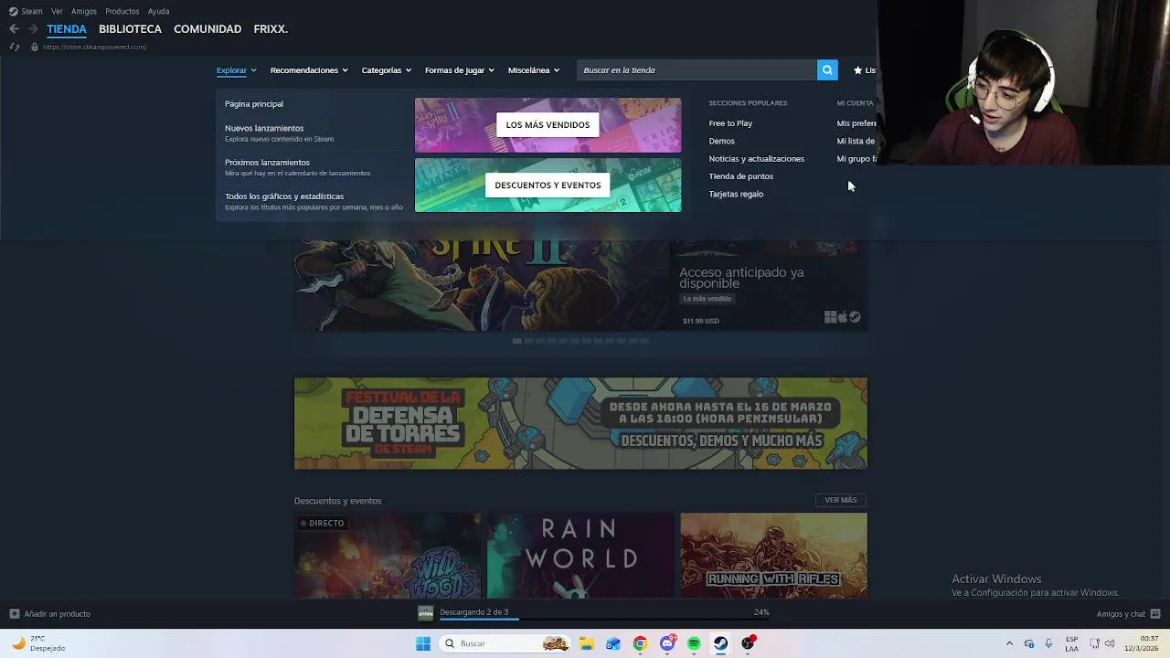The height and width of the screenshot is (658, 1170).
Task: Expand the Recomendaciones dropdown
Action: (x=309, y=70)
